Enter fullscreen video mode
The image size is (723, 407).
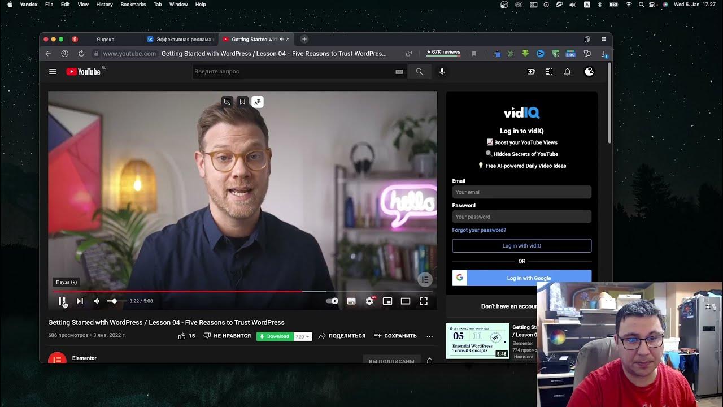point(424,301)
